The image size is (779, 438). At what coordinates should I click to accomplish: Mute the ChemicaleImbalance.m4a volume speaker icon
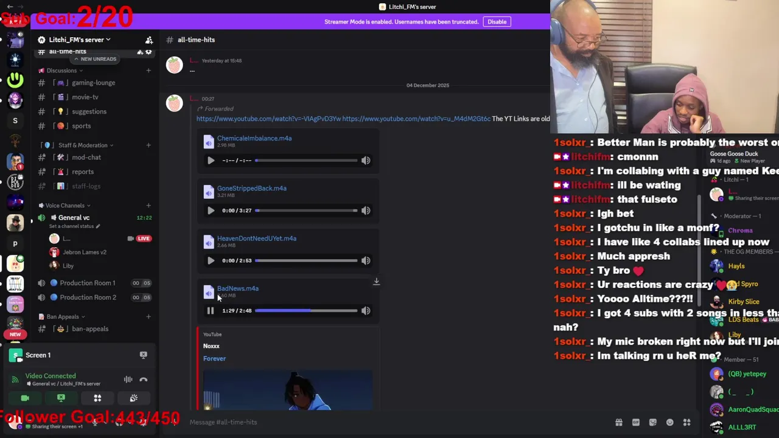coord(366,161)
